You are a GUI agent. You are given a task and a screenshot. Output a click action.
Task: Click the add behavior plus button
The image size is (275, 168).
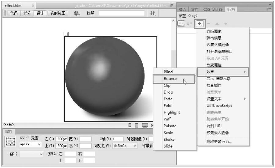point(200,23)
